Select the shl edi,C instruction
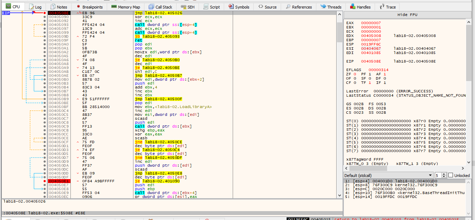The image size is (475, 220). click(x=145, y=71)
